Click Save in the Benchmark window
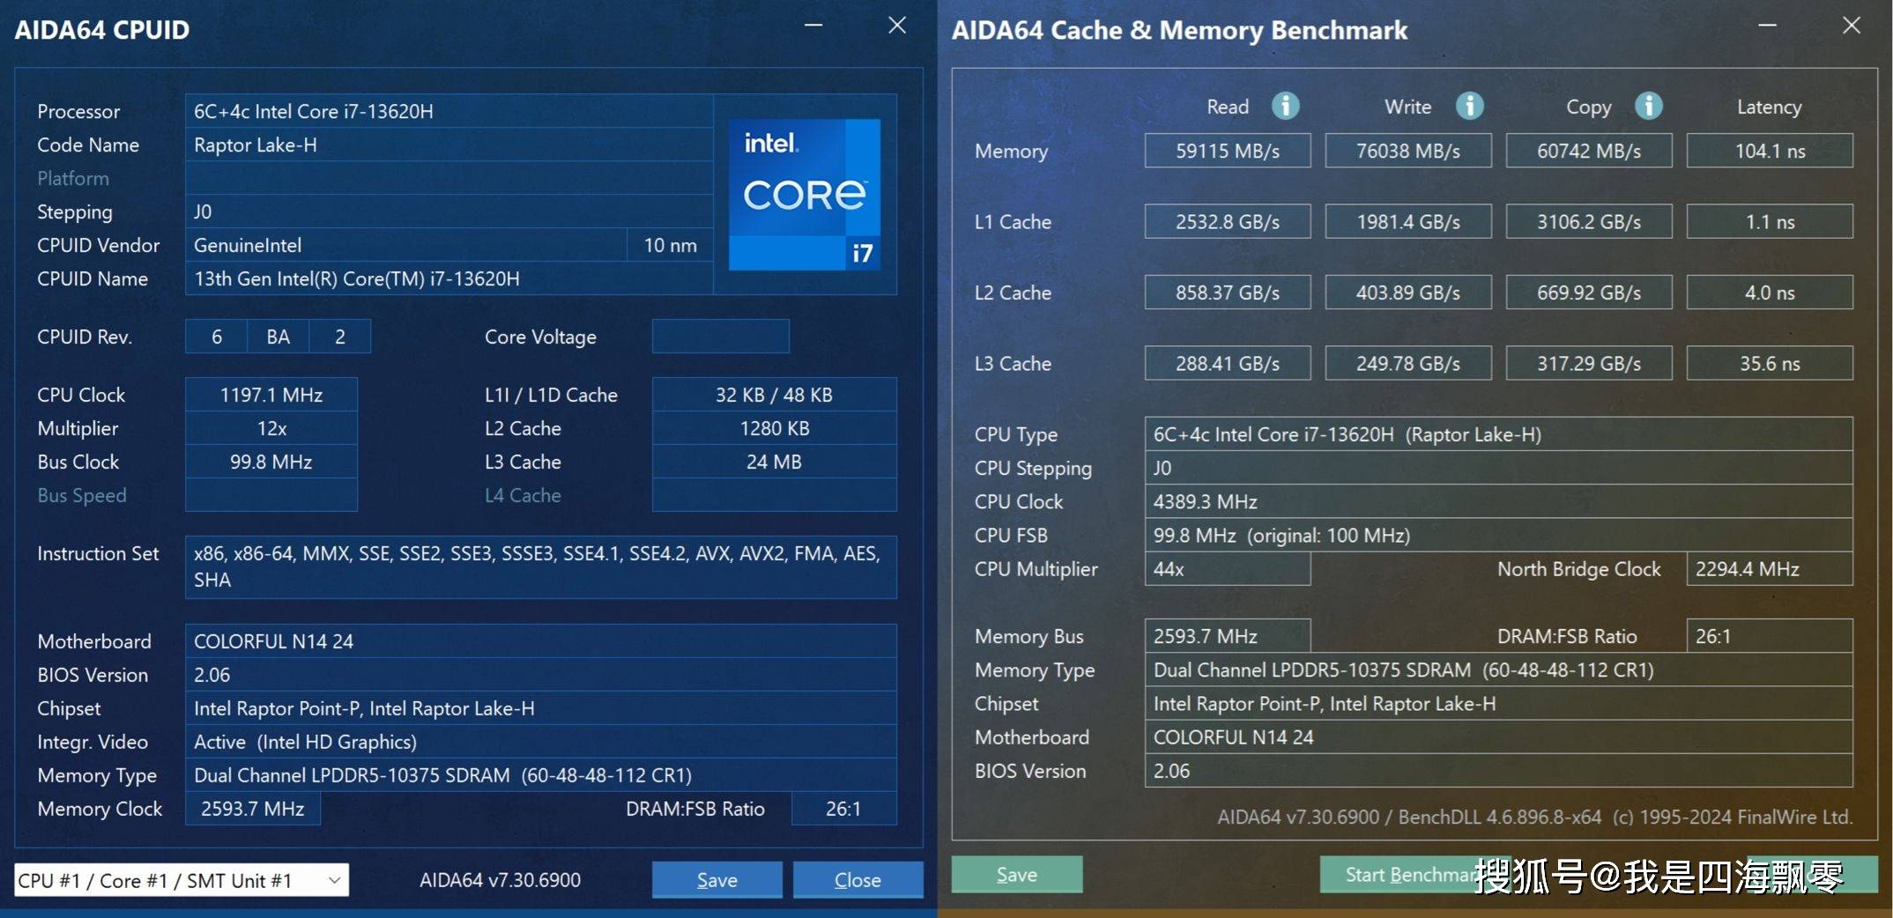Screen dimensions: 1893x918 point(1016,874)
